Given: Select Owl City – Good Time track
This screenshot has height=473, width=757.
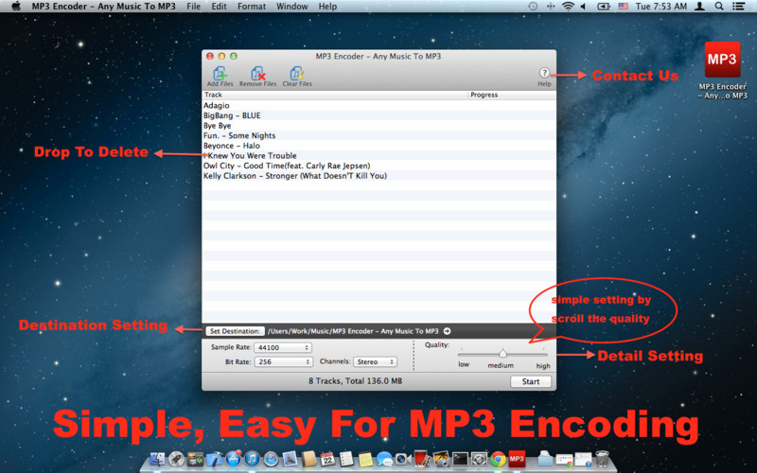Looking at the screenshot, I should [x=379, y=166].
